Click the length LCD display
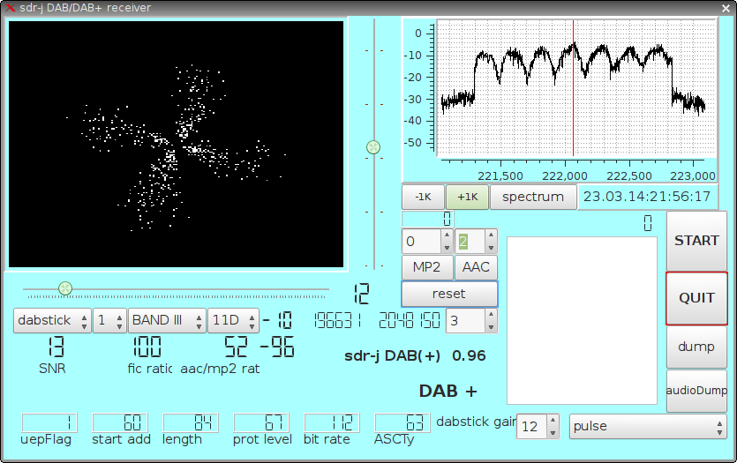This screenshot has width=737, height=463. 191,422
